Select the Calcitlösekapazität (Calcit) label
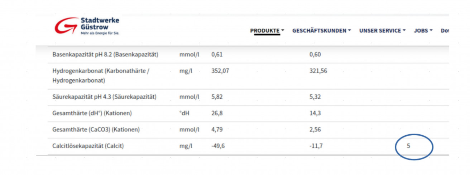Viewport: 470px width, 175px height. point(88,146)
